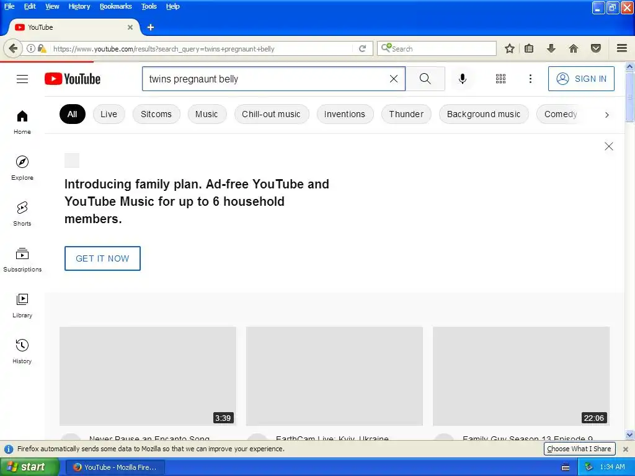Open the video thumbnail showing 3:39
Image resolution: width=635 pixels, height=476 pixels.
coord(148,376)
